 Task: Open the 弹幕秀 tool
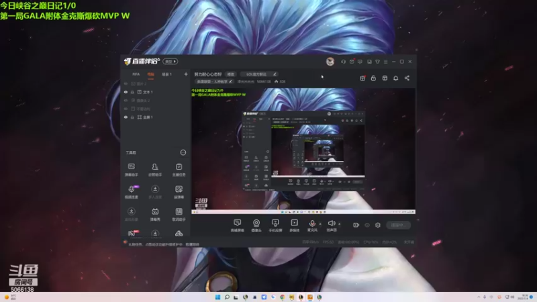tap(155, 214)
